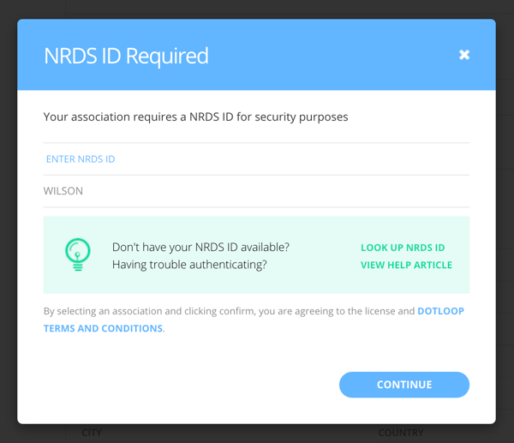Click the NRDS ID Required heading
This screenshot has width=514, height=443.
point(126,56)
